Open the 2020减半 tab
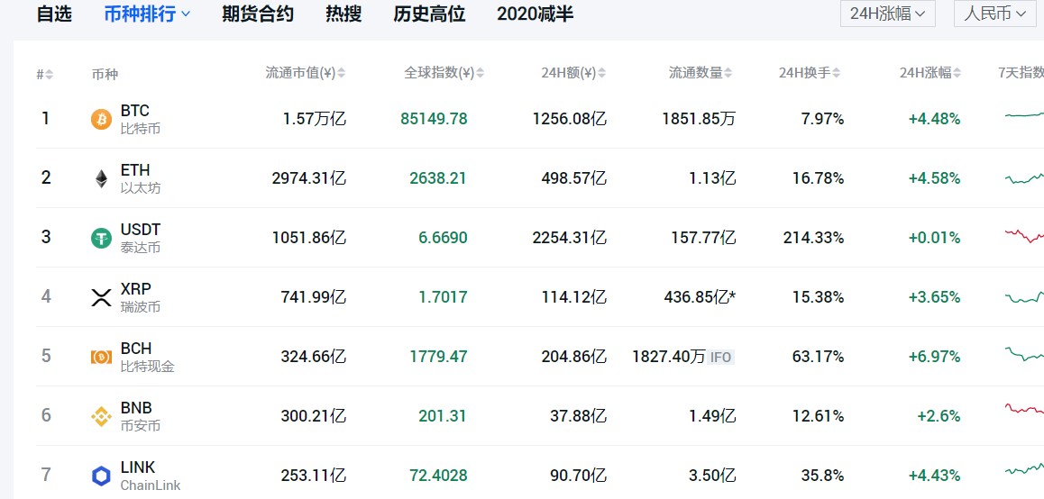 coord(535,14)
